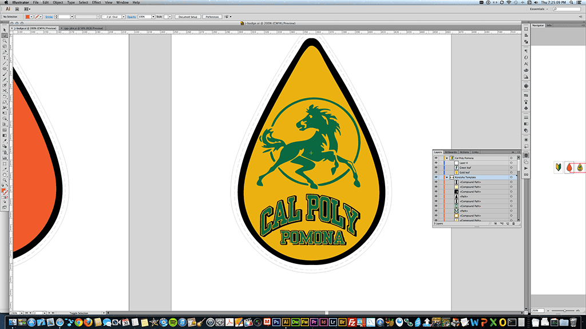This screenshot has height=329, width=586.
Task: Open Spotify from the dock
Action: click(x=173, y=322)
